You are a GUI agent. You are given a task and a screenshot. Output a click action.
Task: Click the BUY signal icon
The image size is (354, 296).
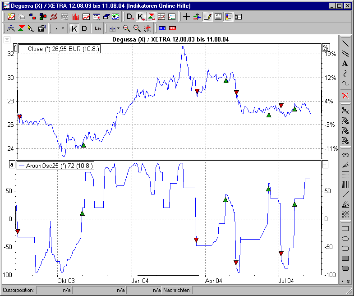click(162, 28)
